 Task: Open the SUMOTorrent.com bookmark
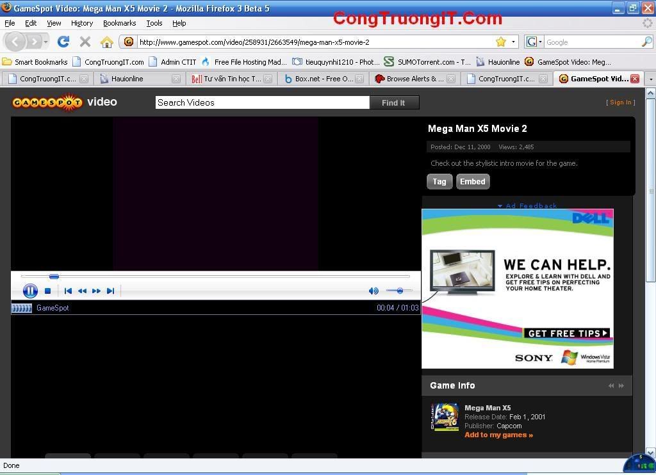pyautogui.click(x=427, y=62)
